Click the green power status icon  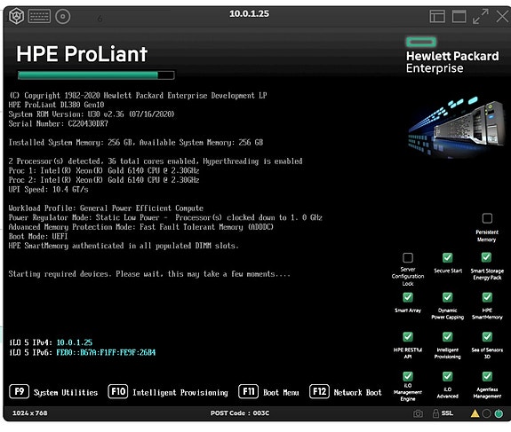(499, 413)
